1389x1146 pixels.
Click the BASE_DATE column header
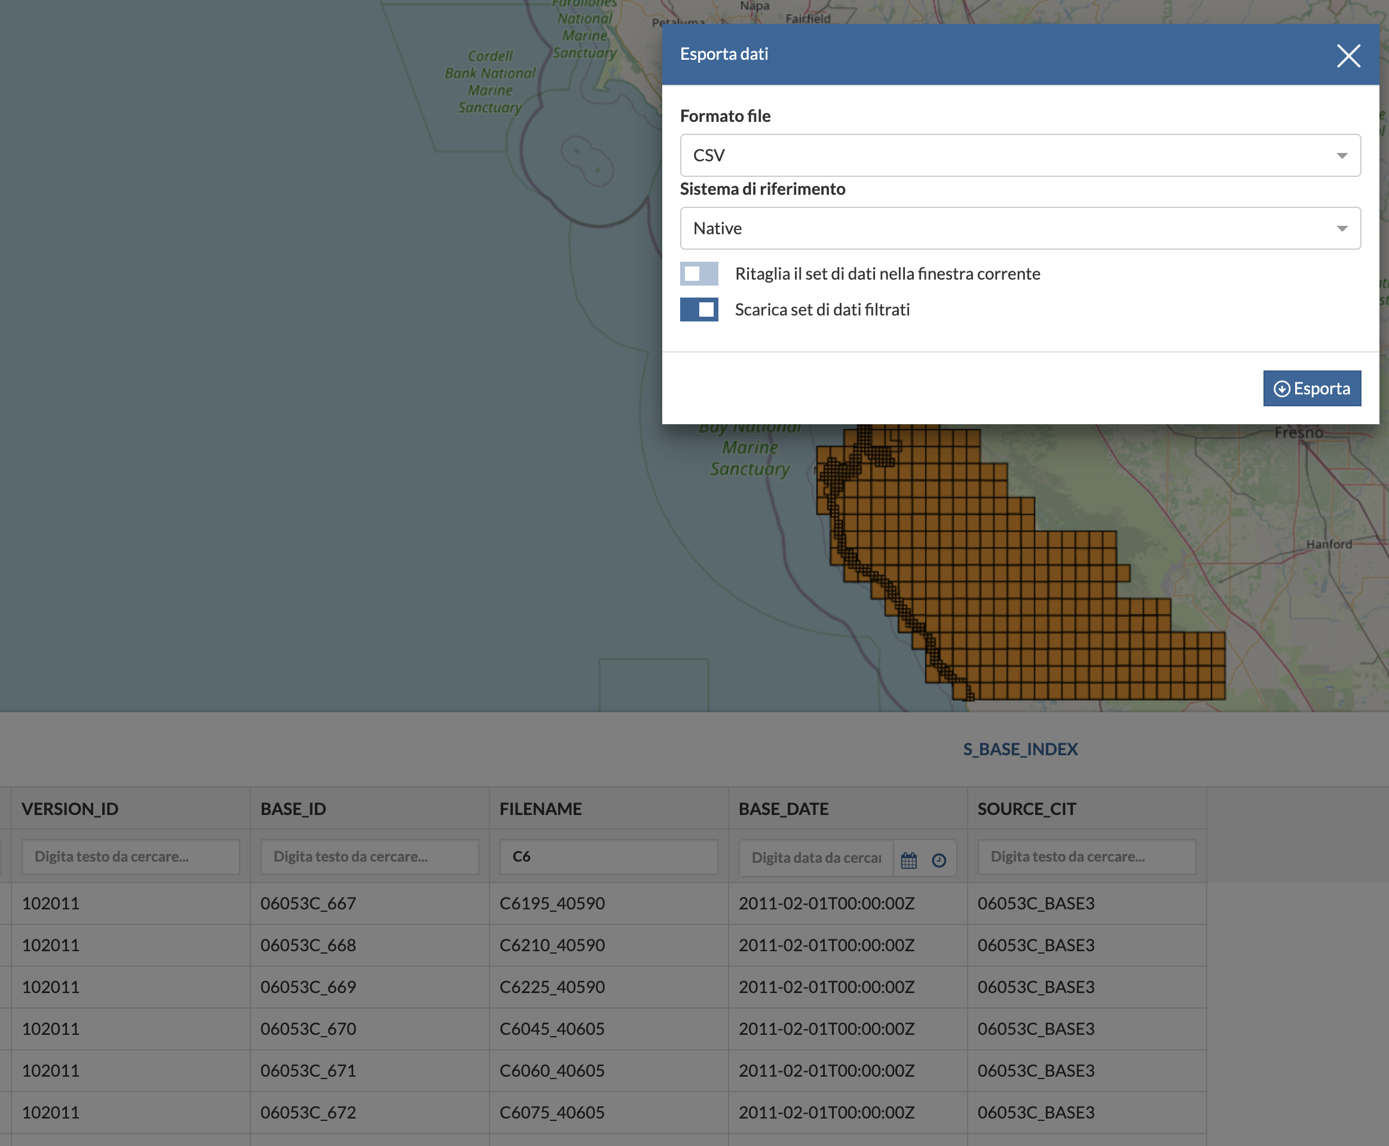point(848,808)
